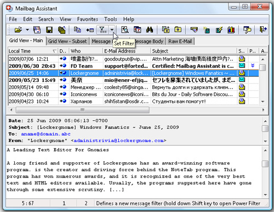Switch to the Raw E-Mail tab
Viewport: 274px width, 212px height.
tap(180, 42)
